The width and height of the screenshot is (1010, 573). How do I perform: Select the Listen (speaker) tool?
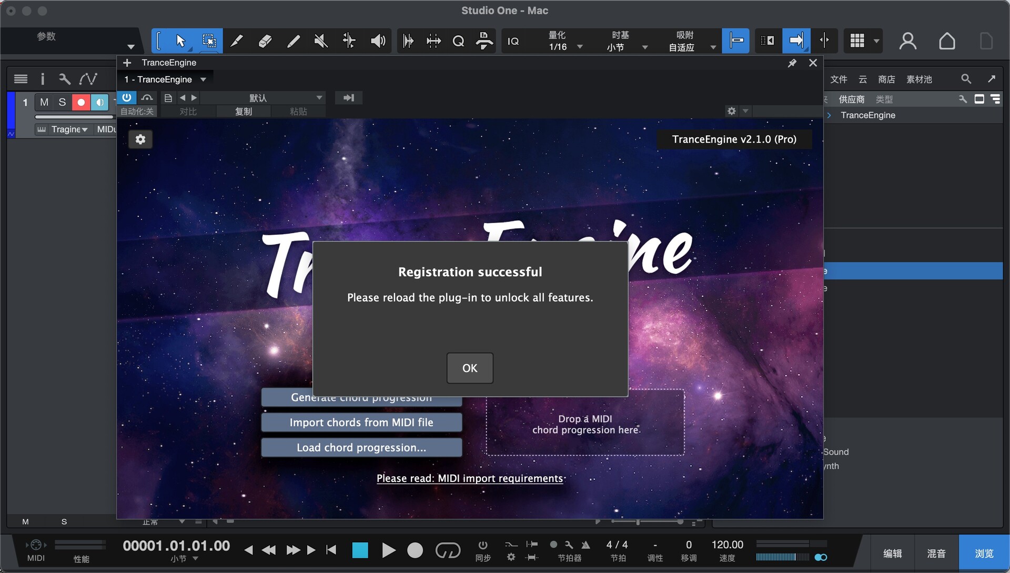point(378,41)
